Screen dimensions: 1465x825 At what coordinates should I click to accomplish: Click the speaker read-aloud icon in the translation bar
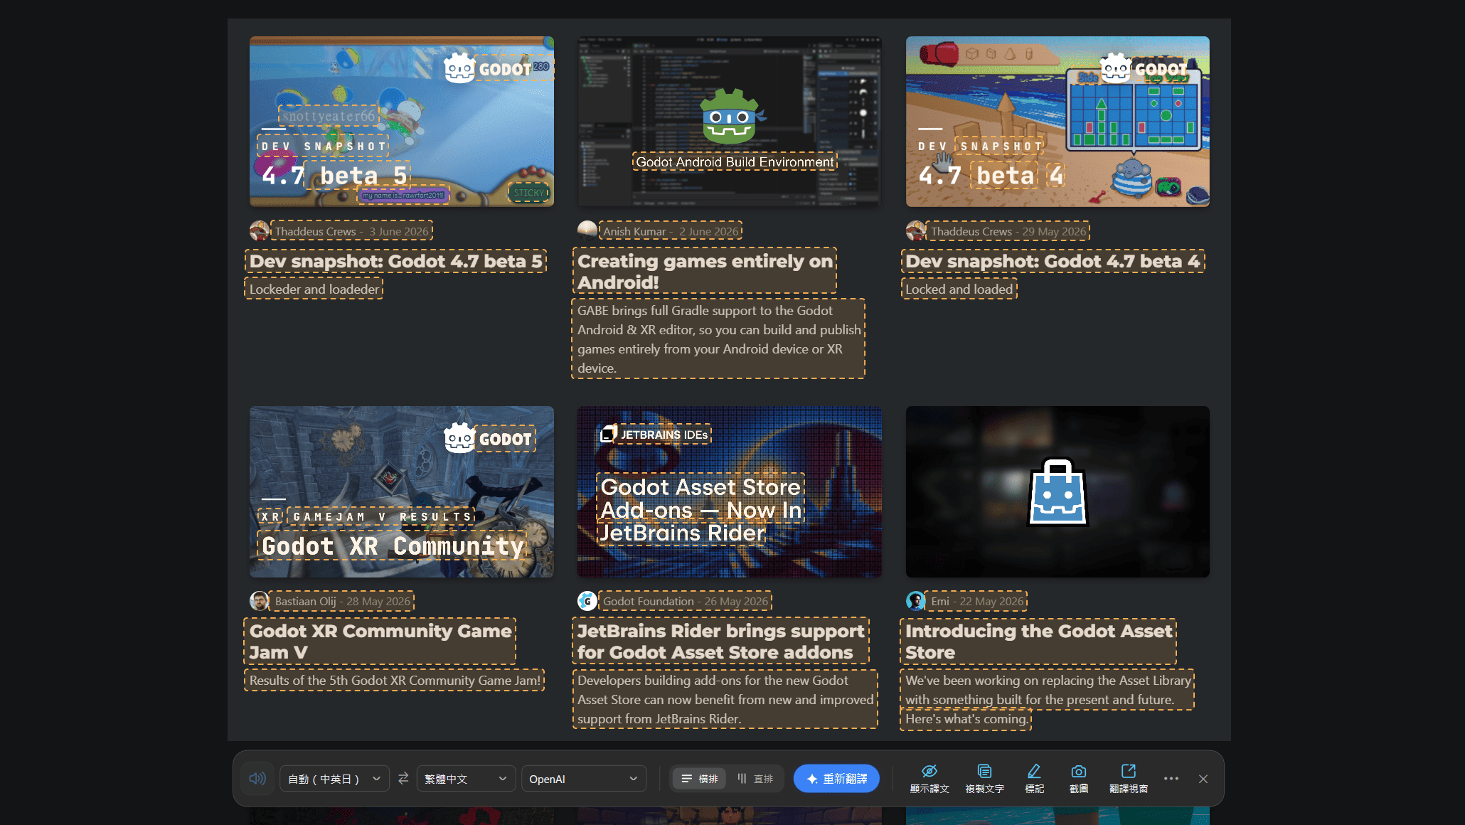[257, 779]
